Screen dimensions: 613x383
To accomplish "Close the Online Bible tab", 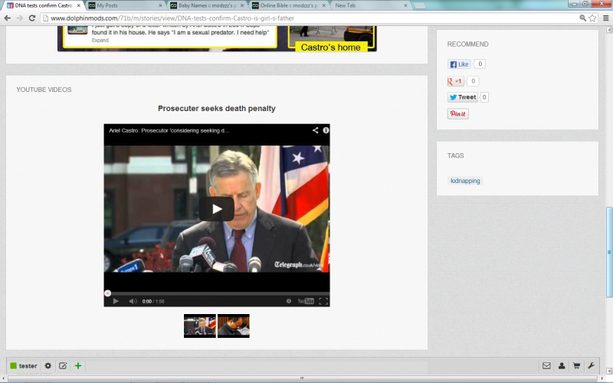I will click(323, 5).
